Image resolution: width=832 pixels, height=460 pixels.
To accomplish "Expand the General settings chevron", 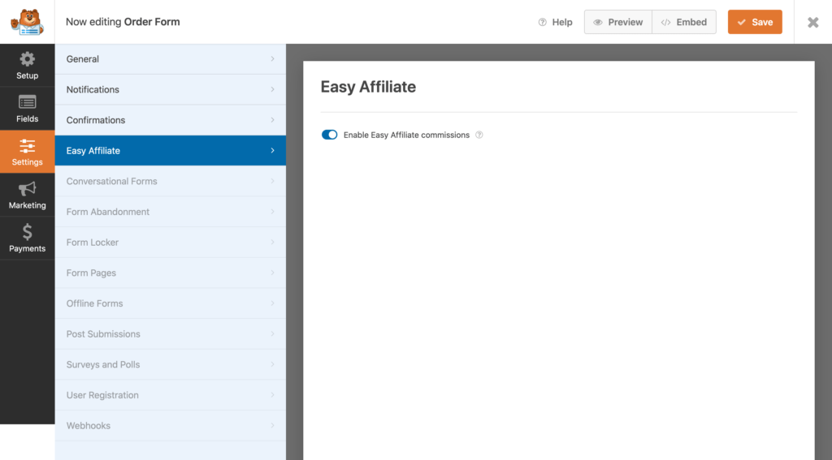I will coord(272,59).
